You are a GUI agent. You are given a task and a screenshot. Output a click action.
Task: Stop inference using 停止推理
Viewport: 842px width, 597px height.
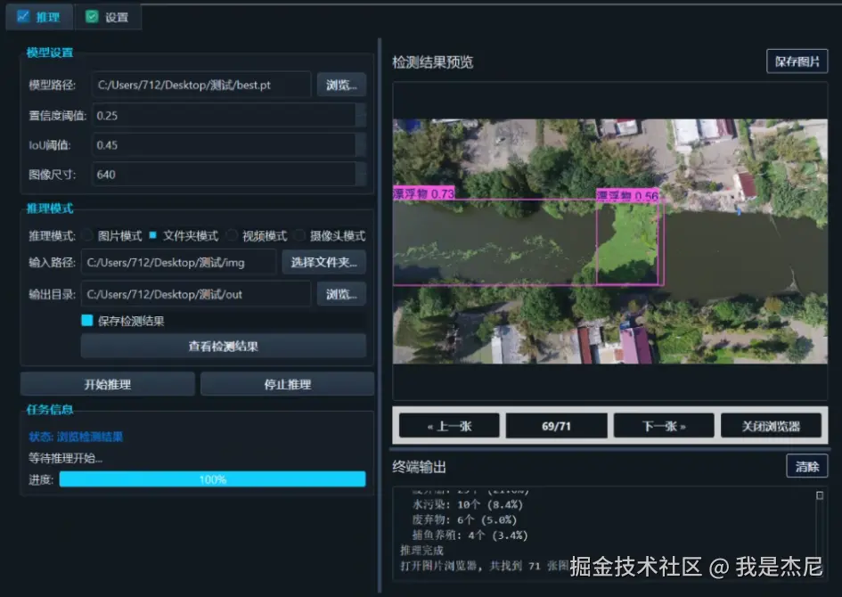(x=287, y=383)
